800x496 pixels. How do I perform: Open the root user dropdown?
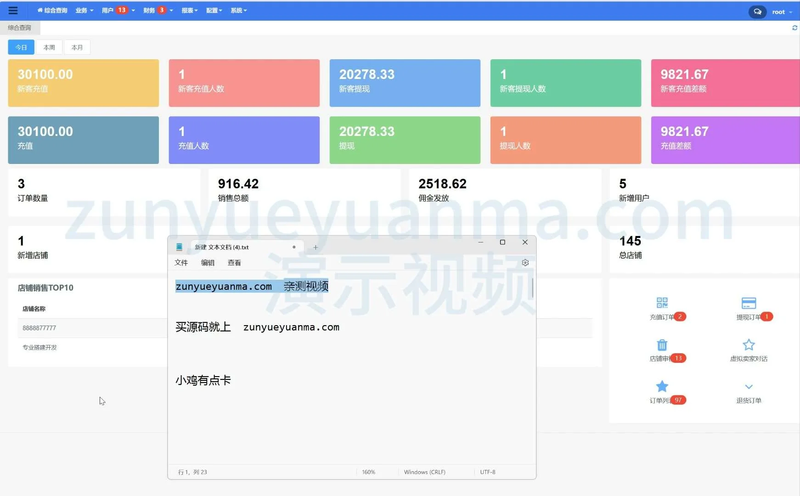tap(782, 12)
